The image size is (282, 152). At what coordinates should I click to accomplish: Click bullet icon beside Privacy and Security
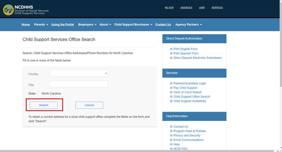click(171, 135)
